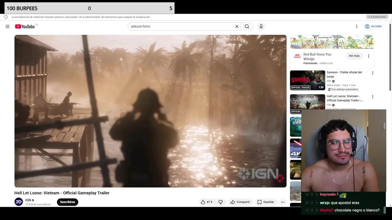Click the Acceder sign-in button
The image size is (392, 220).
tap(373, 27)
